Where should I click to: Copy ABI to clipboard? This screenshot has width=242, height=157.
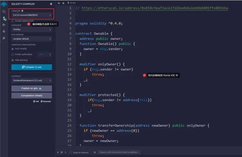click(x=36, y=102)
